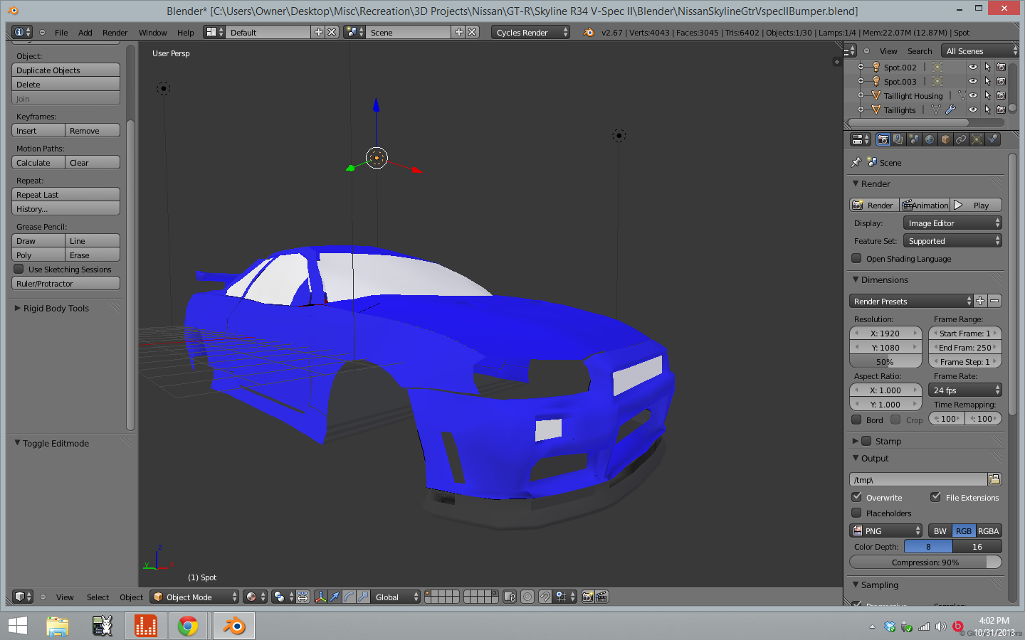Click the pin icon beside Scene breadcrumb
1025x640 pixels.
click(x=856, y=162)
